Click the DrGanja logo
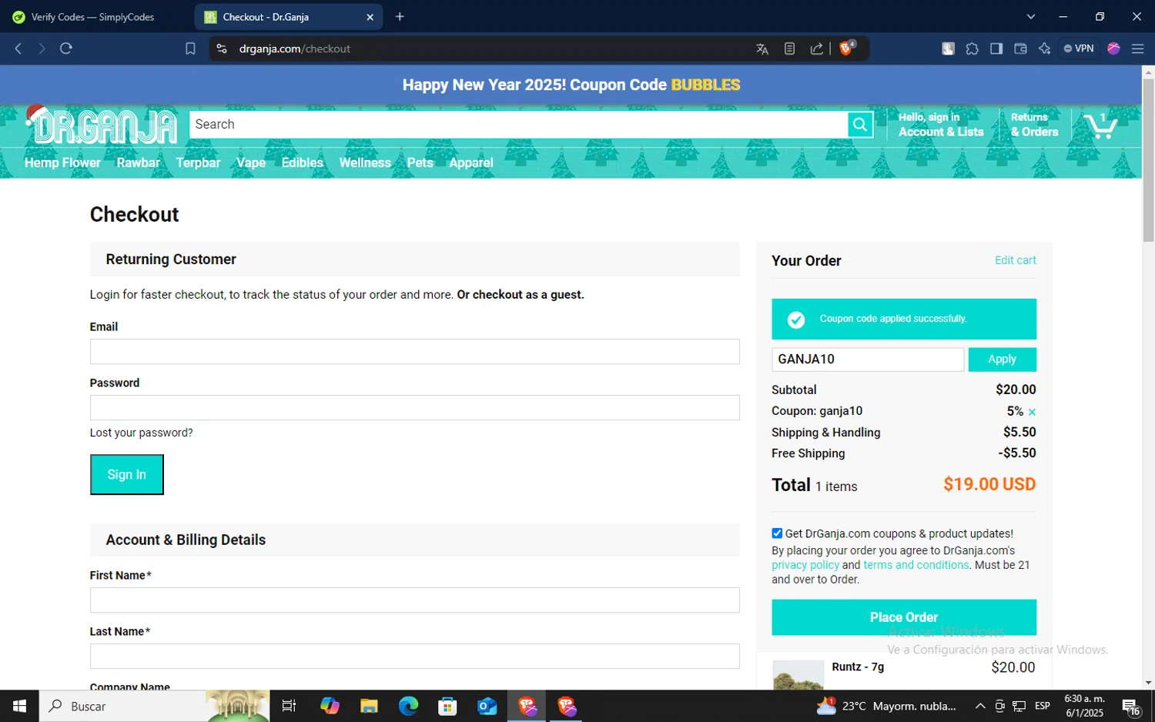The width and height of the screenshot is (1155, 722). click(102, 125)
